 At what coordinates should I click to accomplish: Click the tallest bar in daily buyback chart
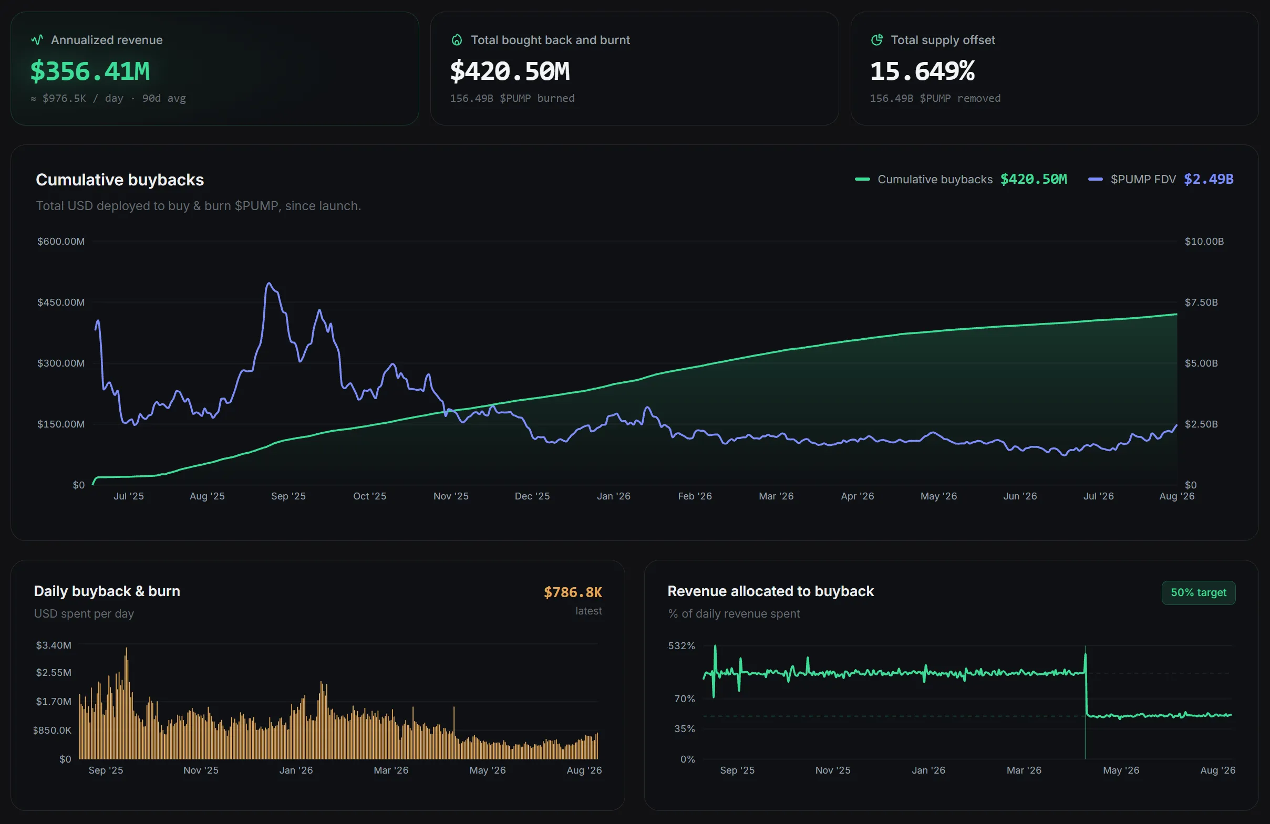[x=127, y=703]
